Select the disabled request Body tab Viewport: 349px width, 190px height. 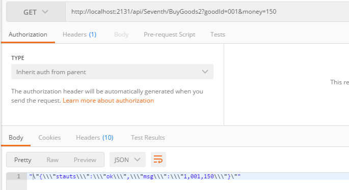click(121, 35)
